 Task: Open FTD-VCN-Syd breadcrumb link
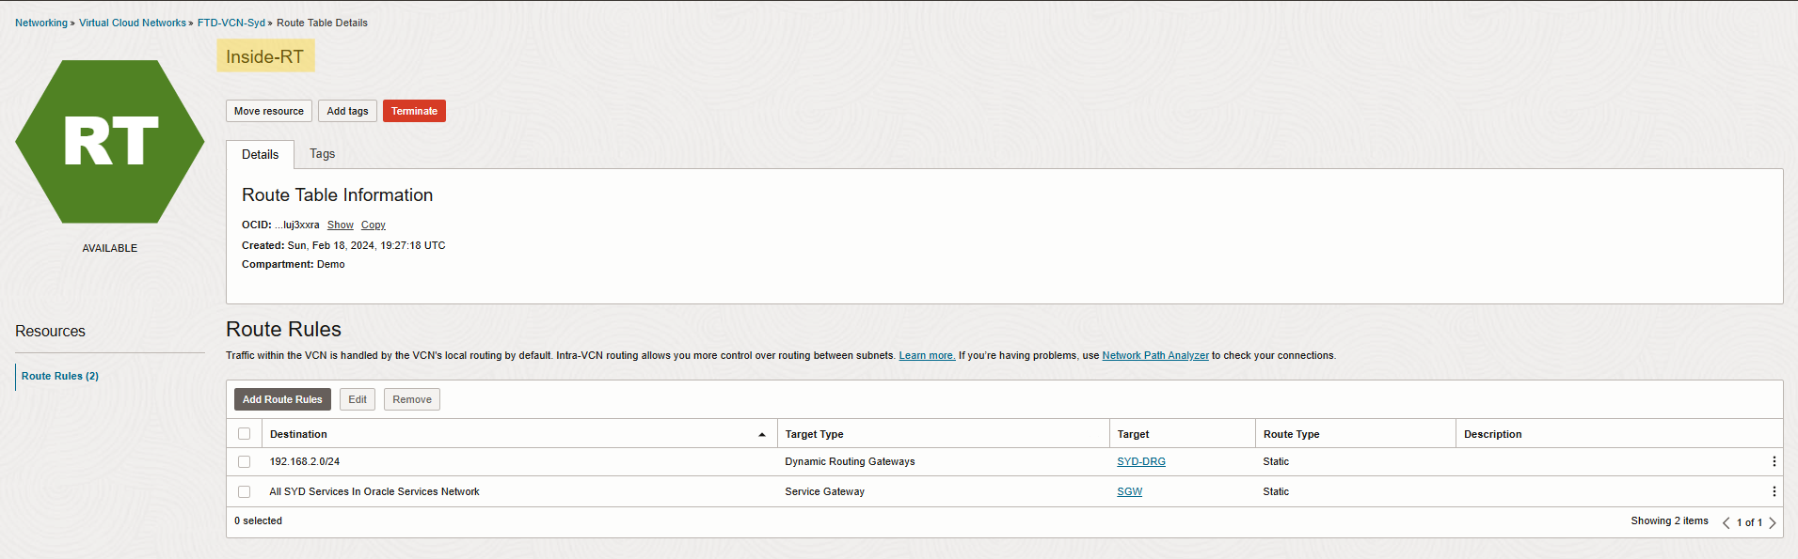pos(231,23)
